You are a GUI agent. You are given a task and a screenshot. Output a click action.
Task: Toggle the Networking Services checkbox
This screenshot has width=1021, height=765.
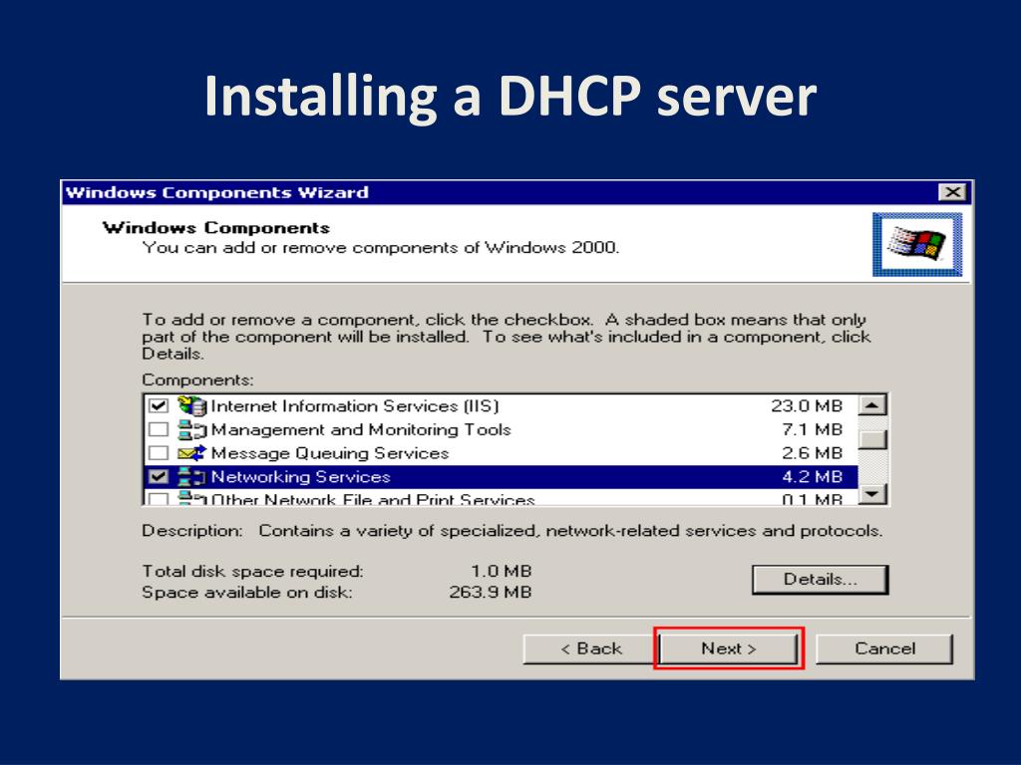pyautogui.click(x=159, y=477)
